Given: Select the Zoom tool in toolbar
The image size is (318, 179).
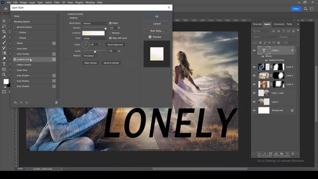Looking at the screenshot, I should point(4,75).
